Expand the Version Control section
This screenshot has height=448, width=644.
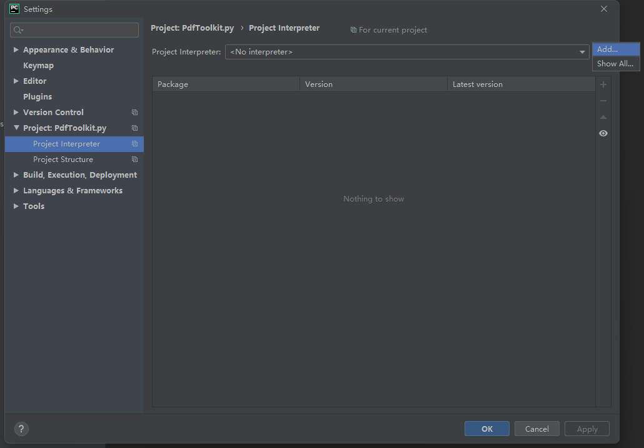pos(16,112)
